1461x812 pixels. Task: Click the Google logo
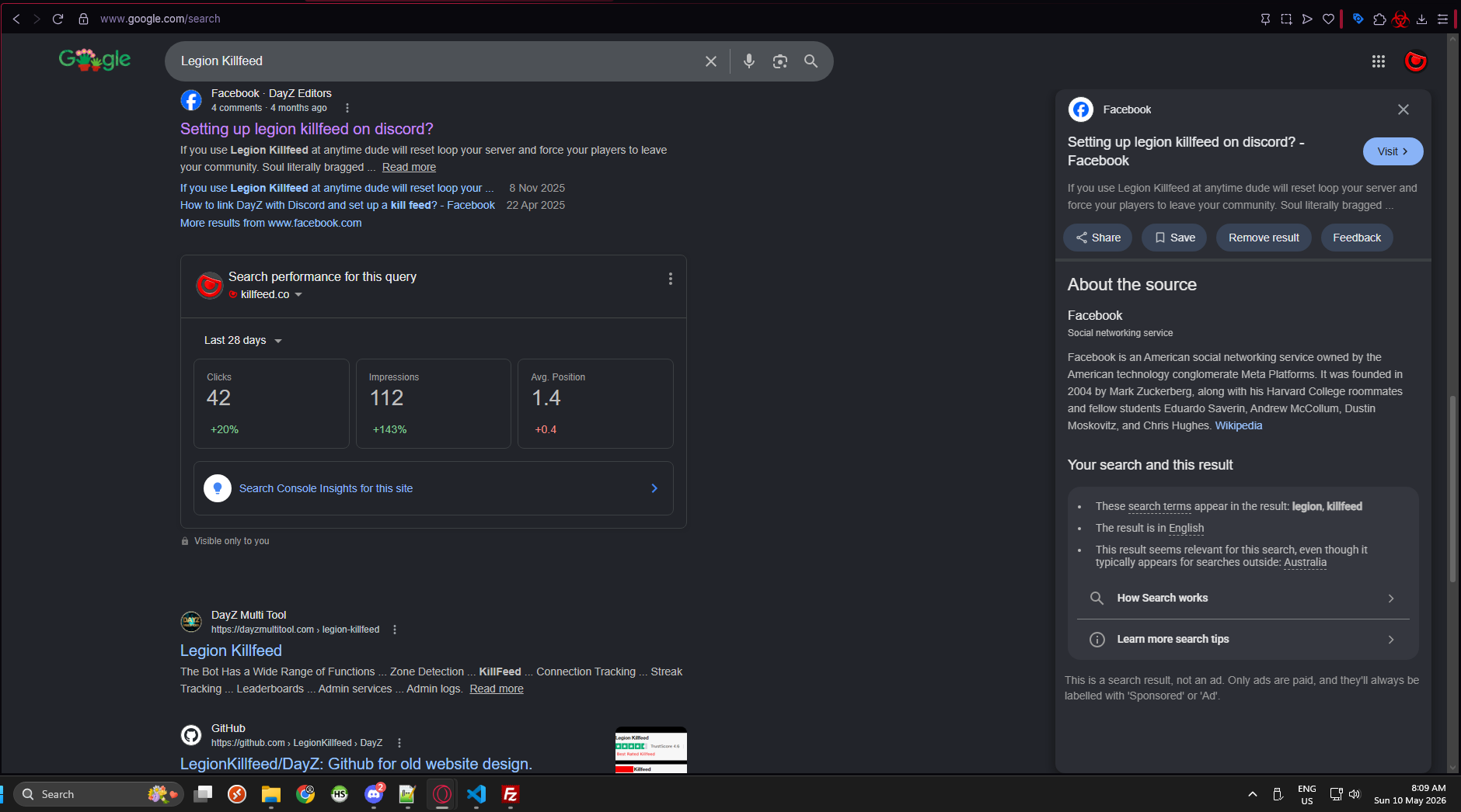(95, 60)
